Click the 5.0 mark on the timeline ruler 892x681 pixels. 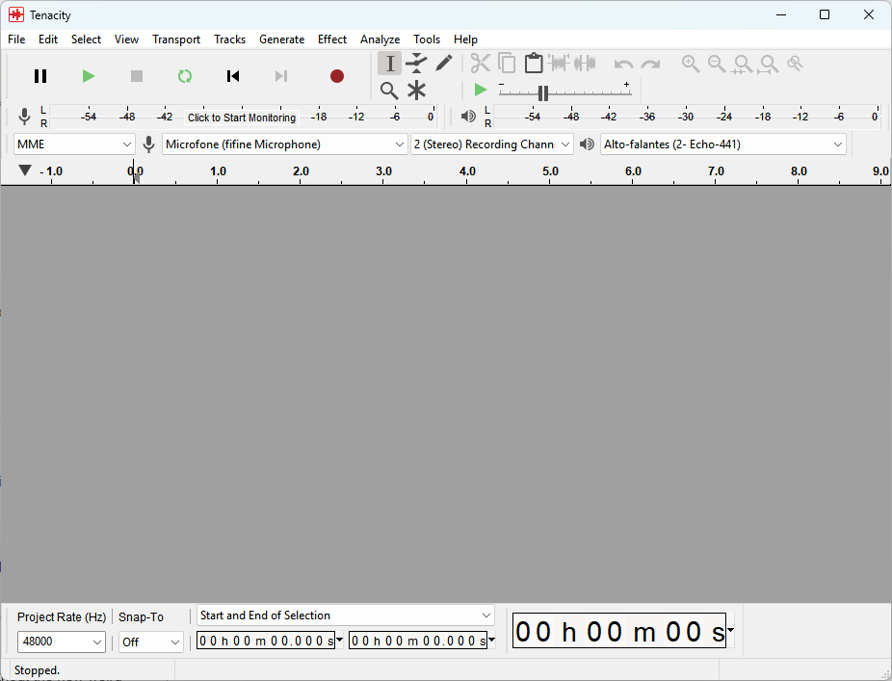550,171
